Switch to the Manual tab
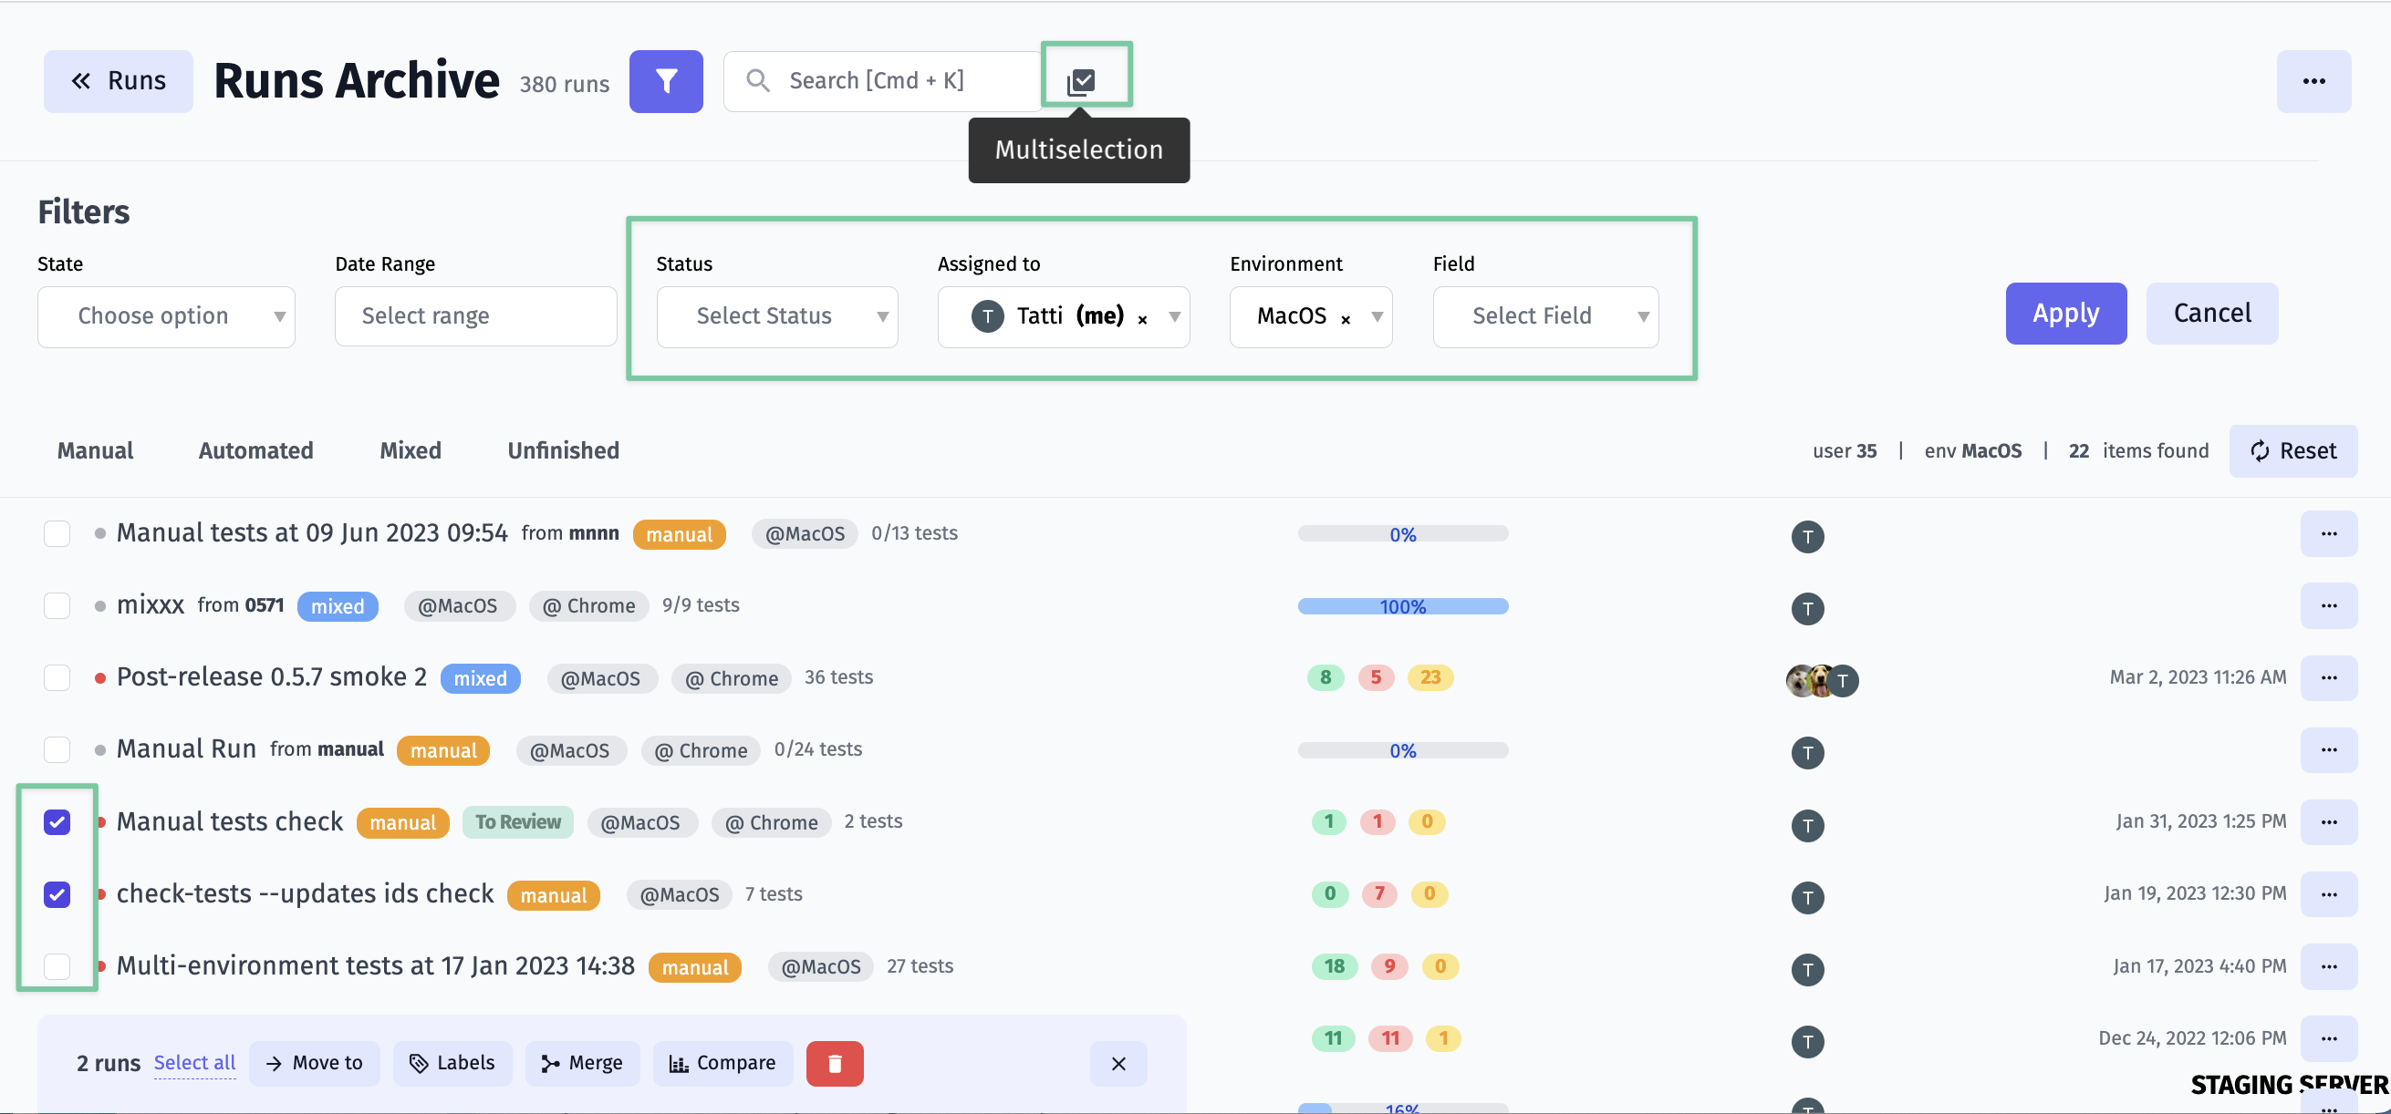The width and height of the screenshot is (2391, 1114). tap(96, 450)
